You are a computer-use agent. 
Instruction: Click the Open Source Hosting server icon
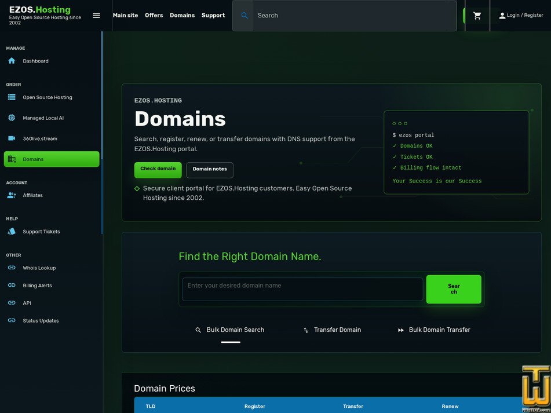tap(12, 97)
